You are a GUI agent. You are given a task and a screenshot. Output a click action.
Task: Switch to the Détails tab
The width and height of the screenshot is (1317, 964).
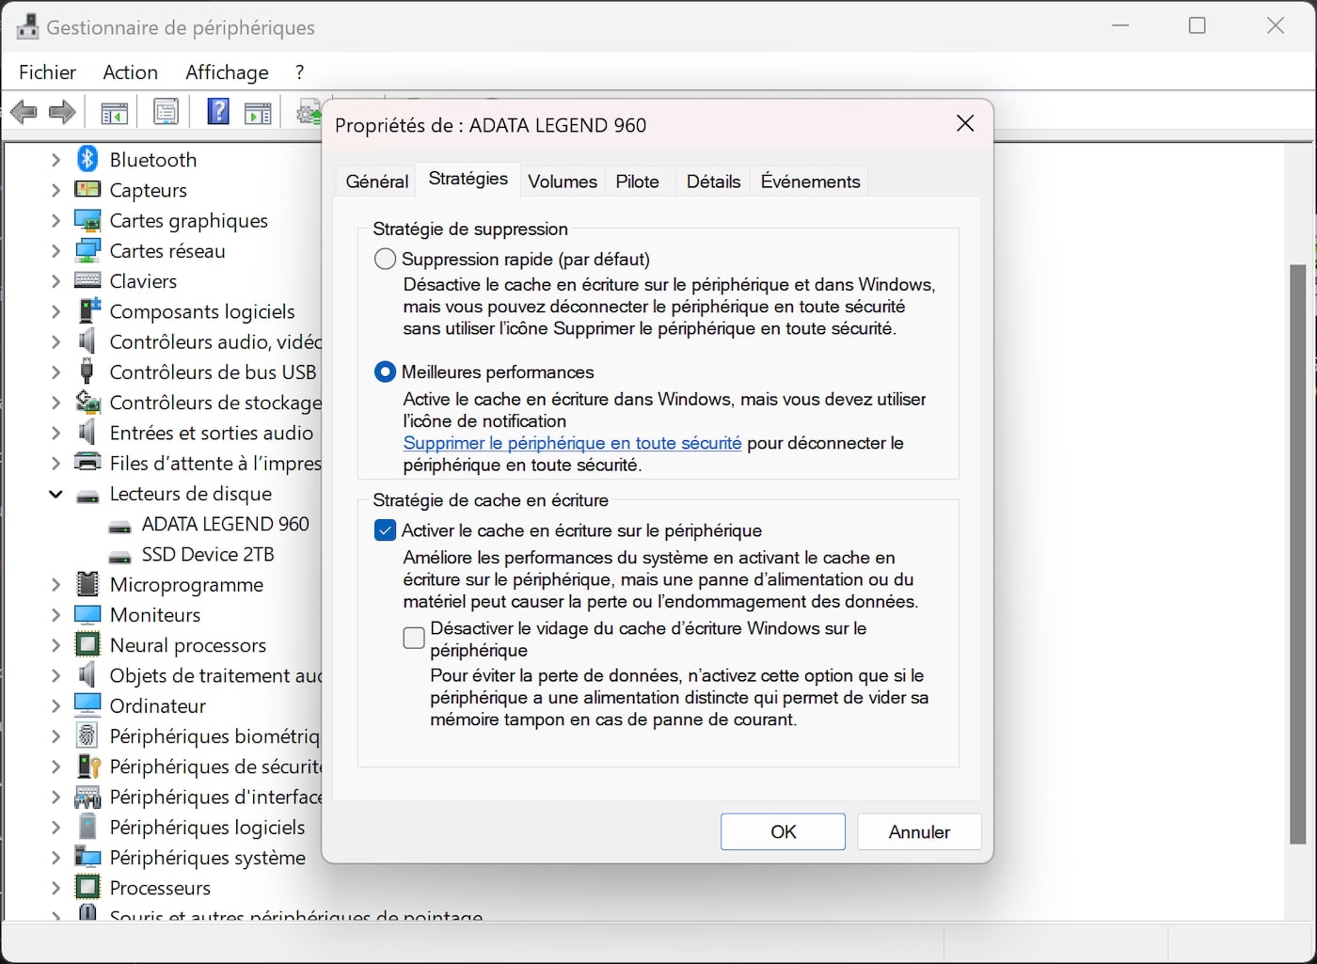point(713,182)
